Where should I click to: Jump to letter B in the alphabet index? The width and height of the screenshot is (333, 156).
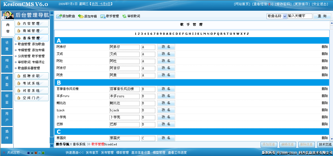tap(170, 34)
